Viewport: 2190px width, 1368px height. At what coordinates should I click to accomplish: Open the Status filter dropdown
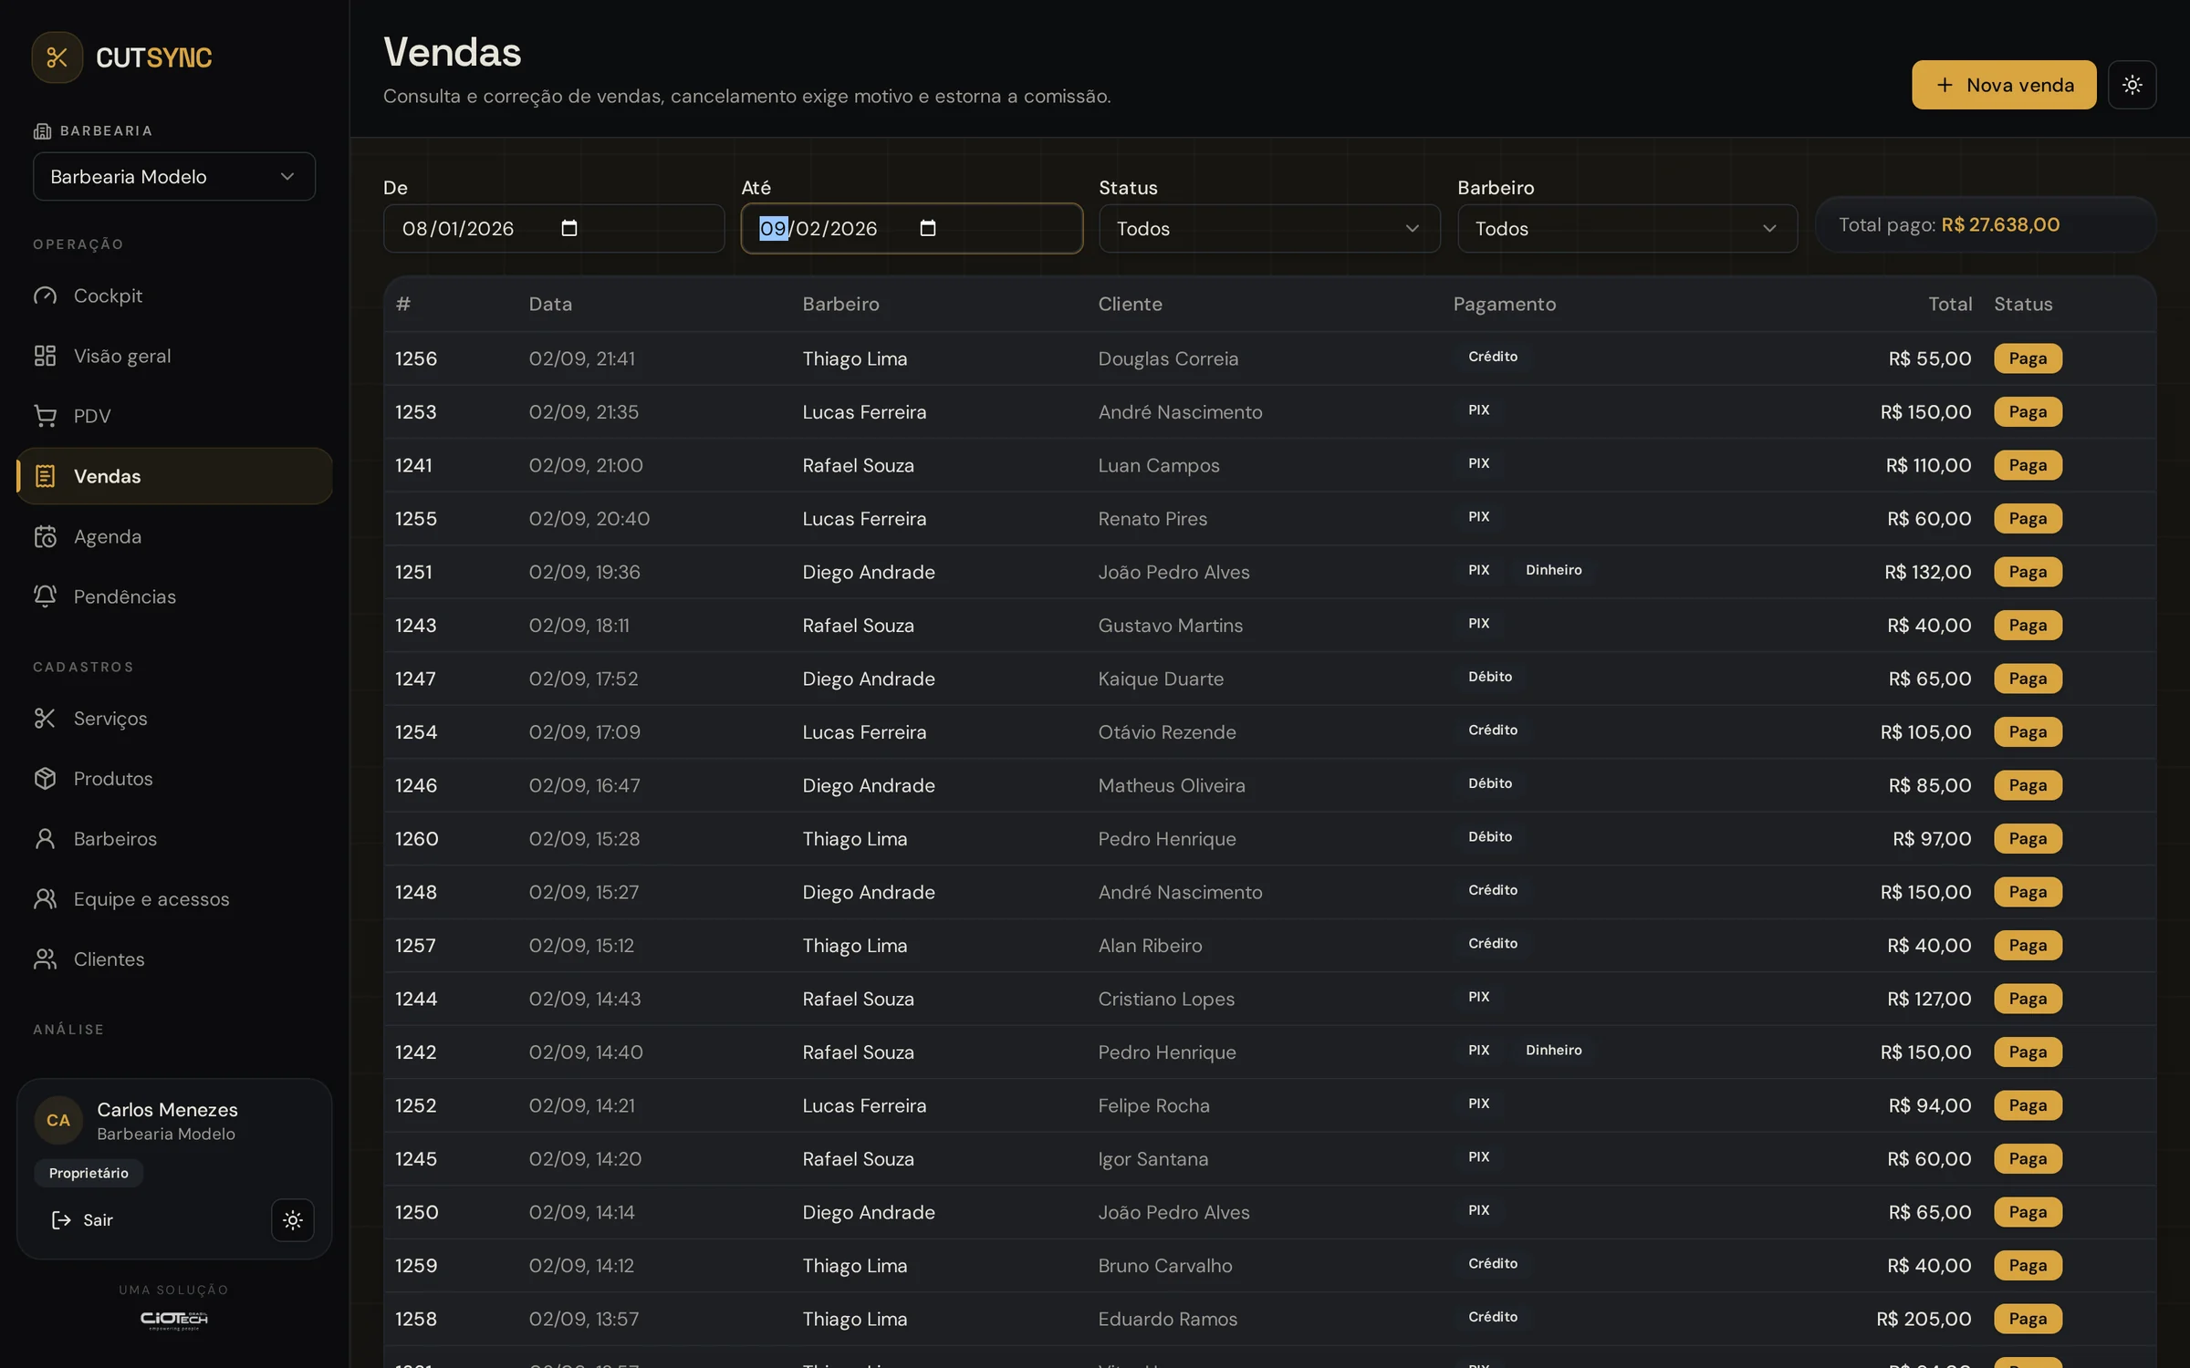click(x=1269, y=228)
